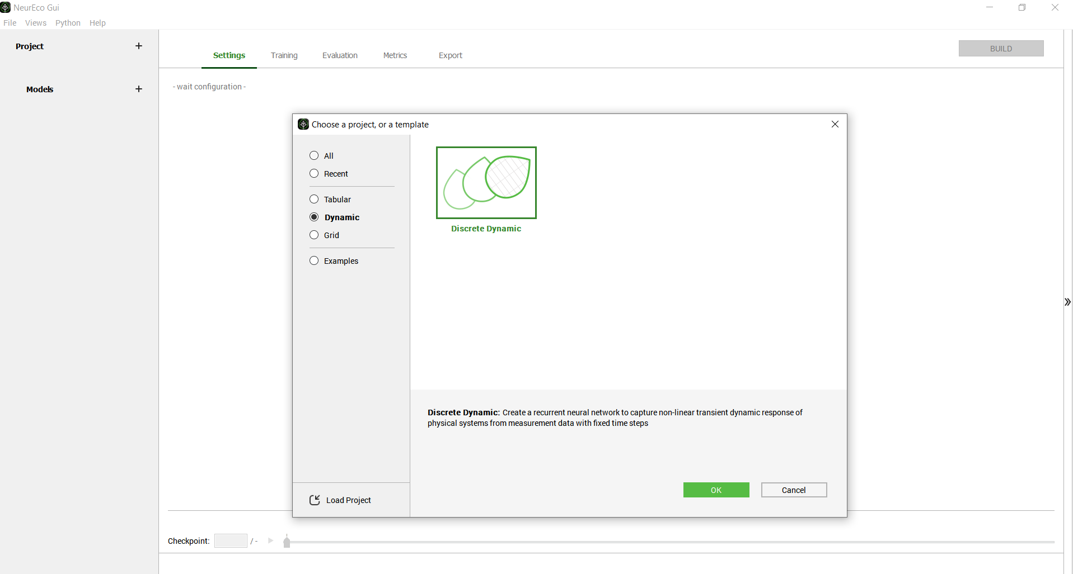Switch to the Evaluation tab
The image size is (1073, 574).
(x=340, y=55)
